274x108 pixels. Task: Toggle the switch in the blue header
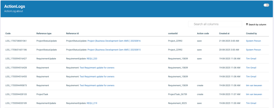[266, 5]
